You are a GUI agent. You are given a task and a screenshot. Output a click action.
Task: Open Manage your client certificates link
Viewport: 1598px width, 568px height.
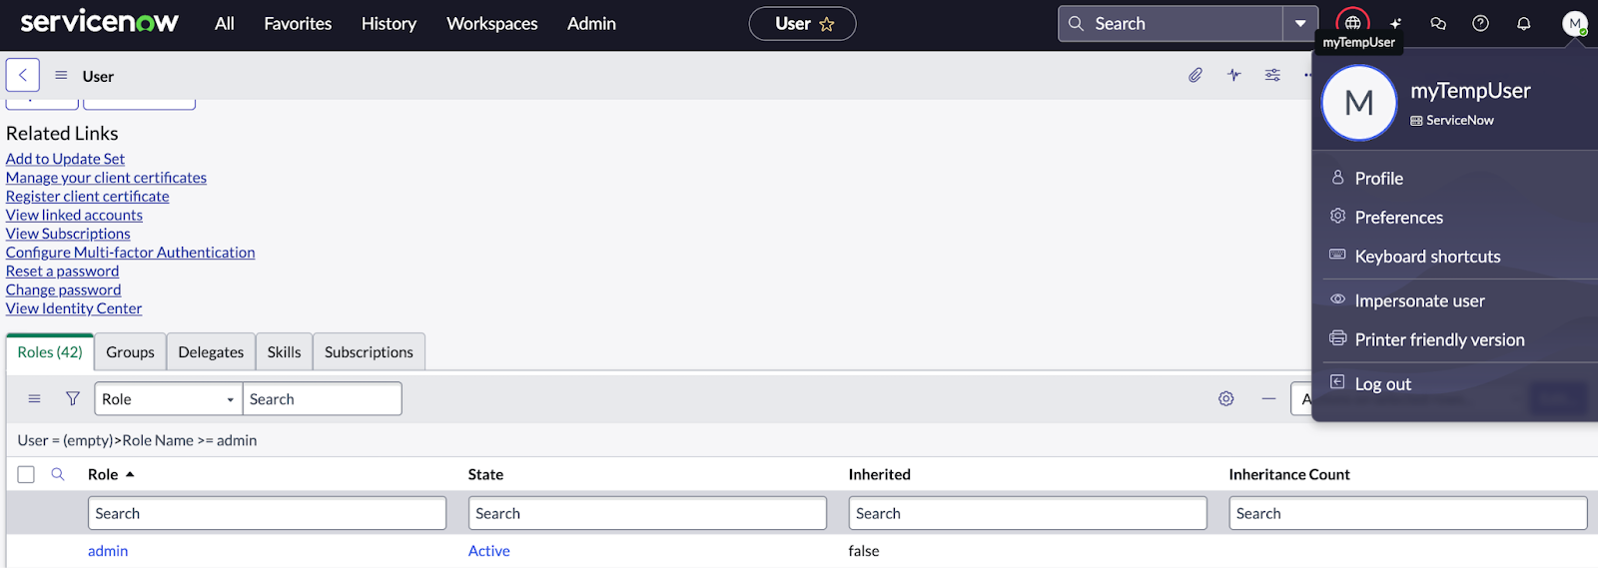[106, 178]
